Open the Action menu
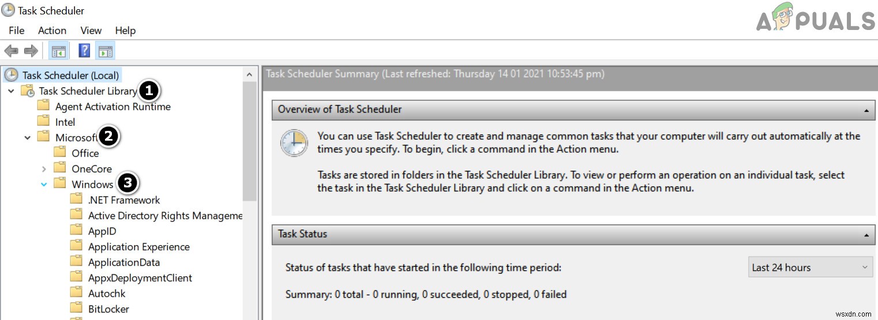Image resolution: width=878 pixels, height=320 pixels. click(x=52, y=31)
